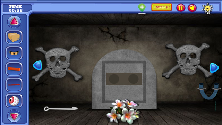The image size is (222, 125).
Task: Pick up the safety pin on floor
Action: coord(61,109)
